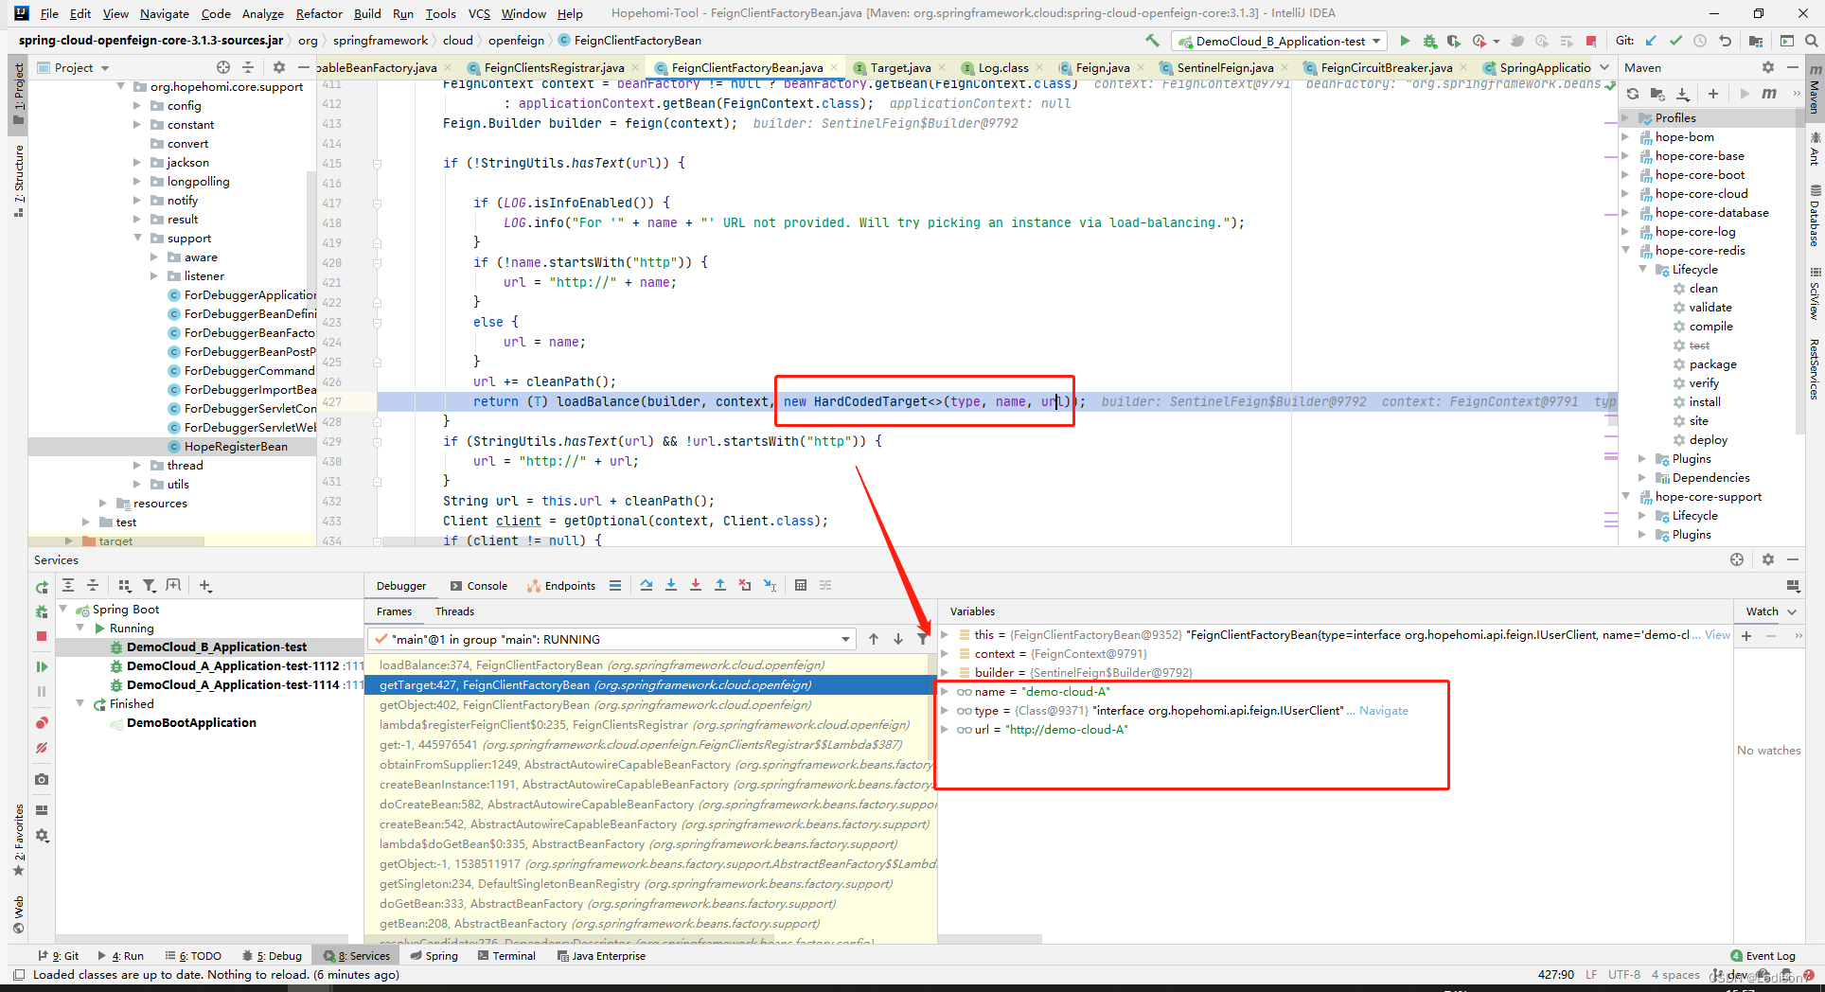Image resolution: width=1825 pixels, height=992 pixels.
Task: Open the Navigate menu
Action: coord(165,13)
